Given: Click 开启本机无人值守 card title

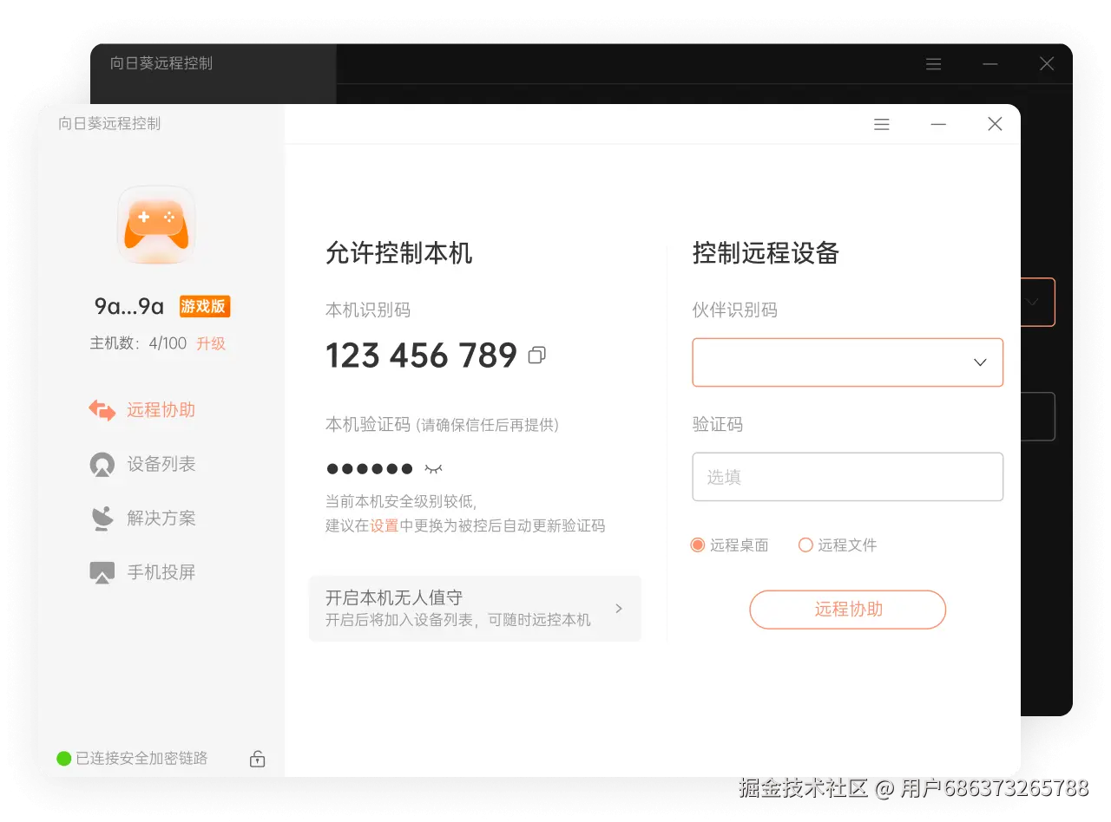Looking at the screenshot, I should (394, 597).
